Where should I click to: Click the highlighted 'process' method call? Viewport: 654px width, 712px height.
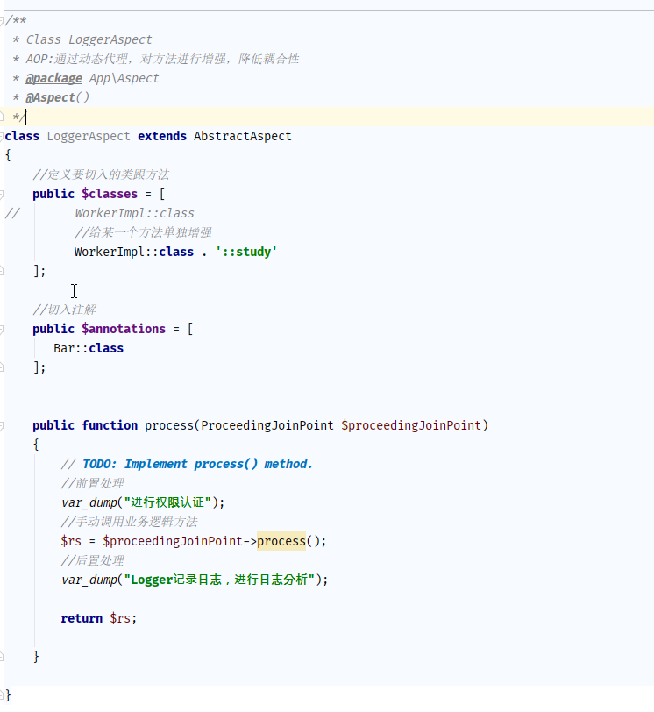281,541
